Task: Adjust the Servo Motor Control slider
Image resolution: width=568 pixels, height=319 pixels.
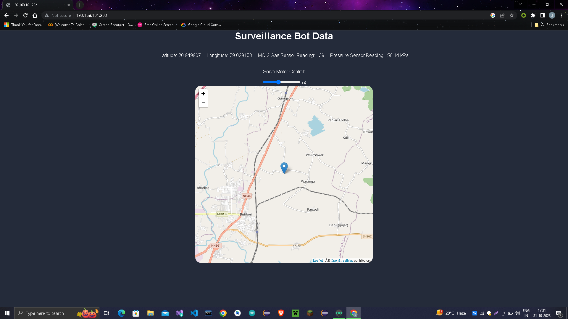Action: pyautogui.click(x=278, y=82)
